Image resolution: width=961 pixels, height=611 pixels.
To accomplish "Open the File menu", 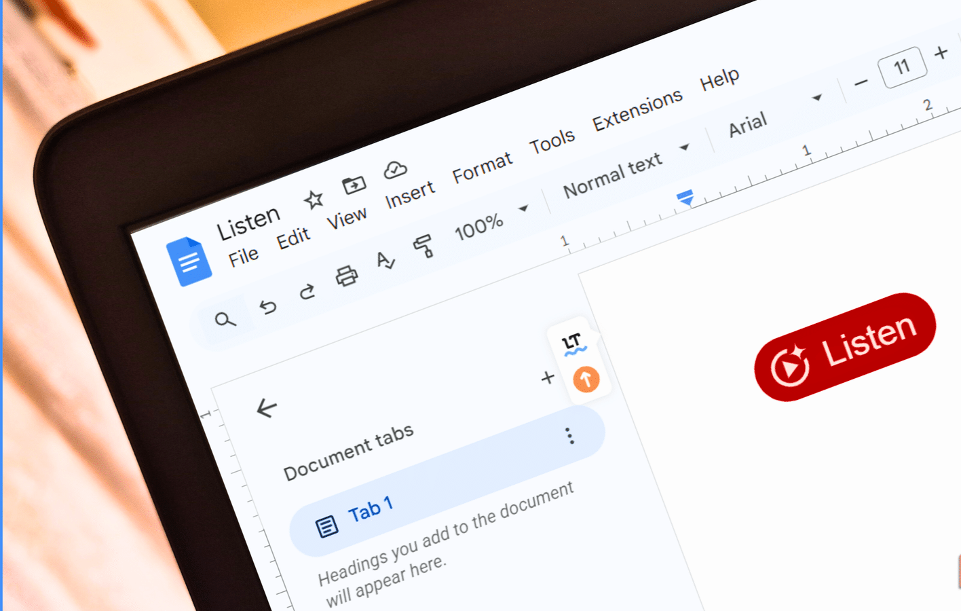I will pos(243,257).
